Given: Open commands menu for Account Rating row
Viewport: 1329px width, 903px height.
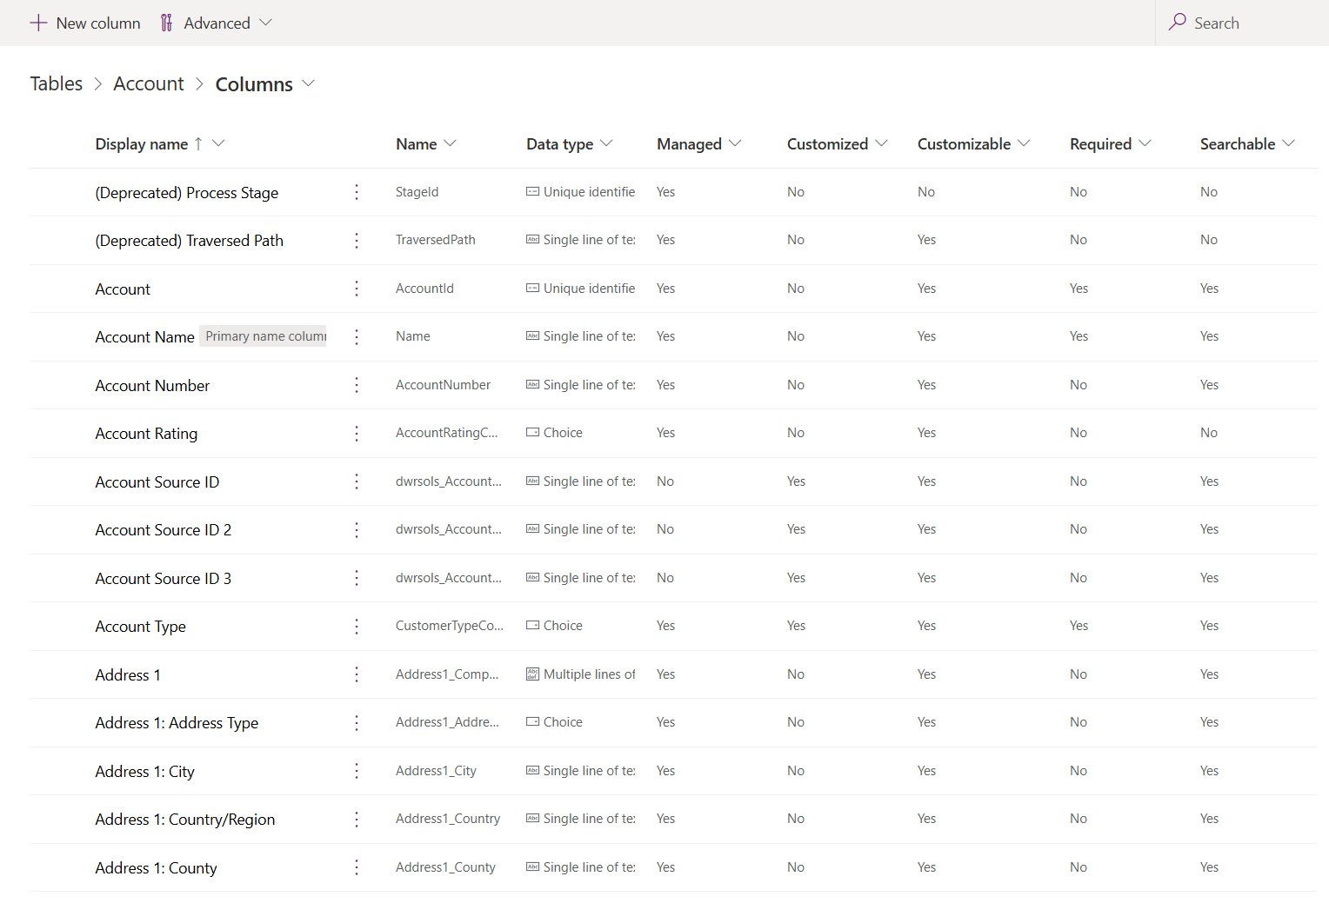Looking at the screenshot, I should tap(356, 433).
